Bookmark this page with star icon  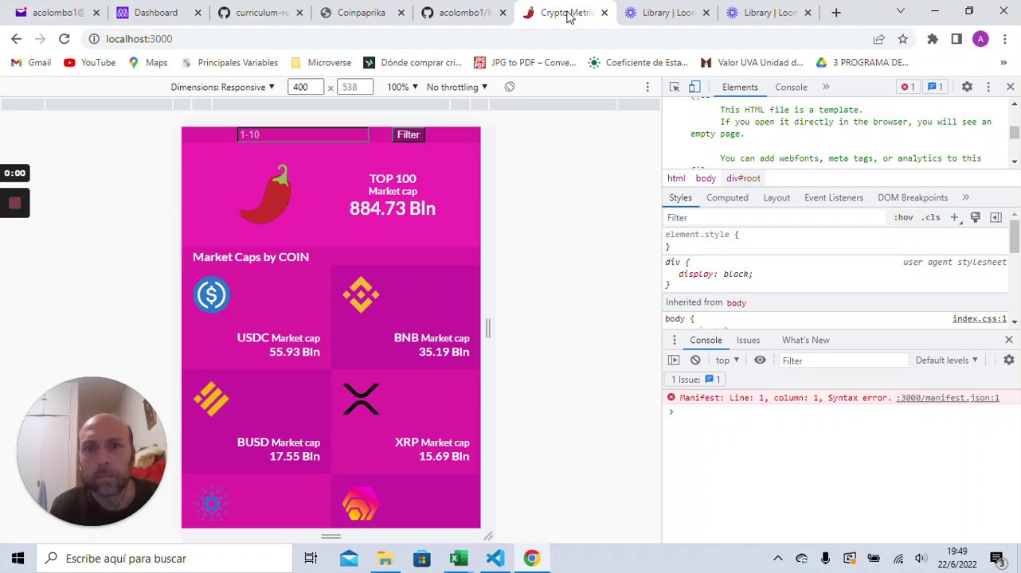tap(902, 38)
